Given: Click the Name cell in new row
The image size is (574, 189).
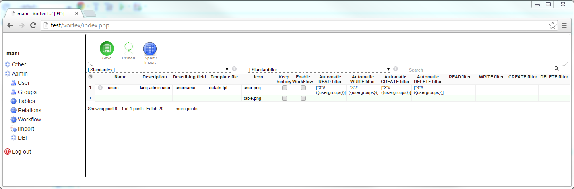Looking at the screenshot, I should click(120, 98).
